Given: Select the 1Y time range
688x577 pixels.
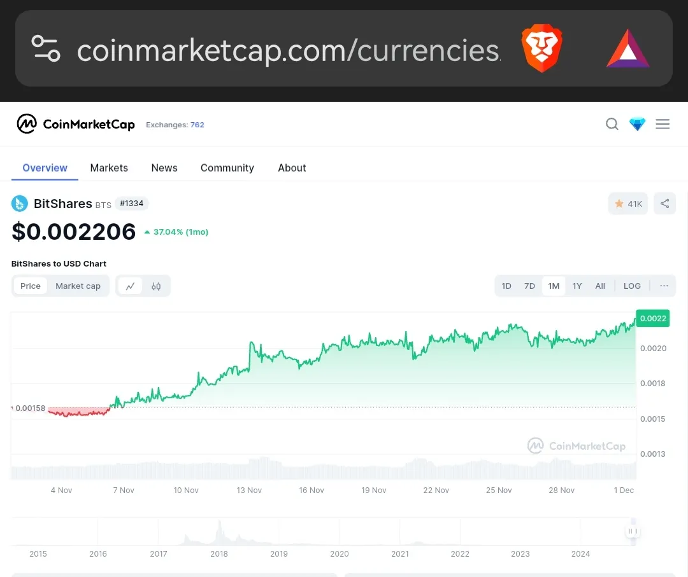Looking at the screenshot, I should (577, 286).
